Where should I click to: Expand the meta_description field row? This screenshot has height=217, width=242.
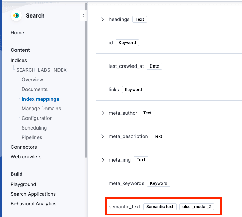(x=103, y=136)
